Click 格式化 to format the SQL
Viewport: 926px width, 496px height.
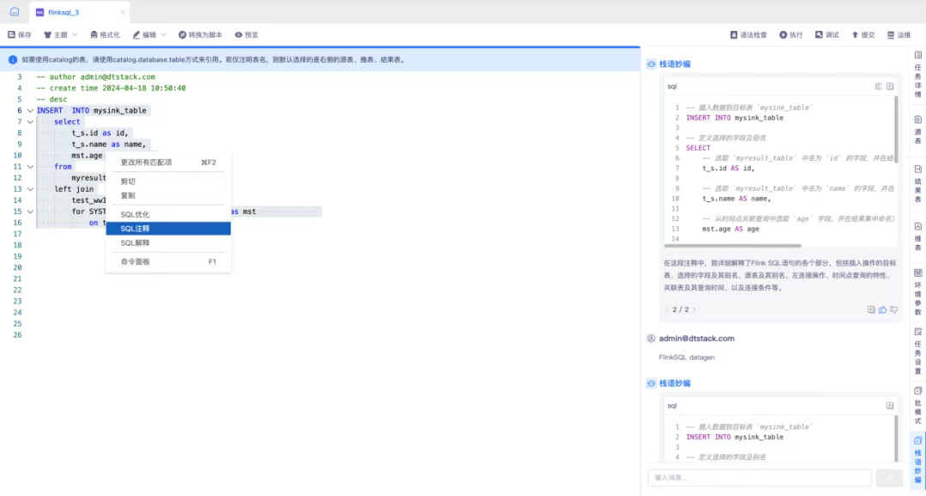point(105,35)
